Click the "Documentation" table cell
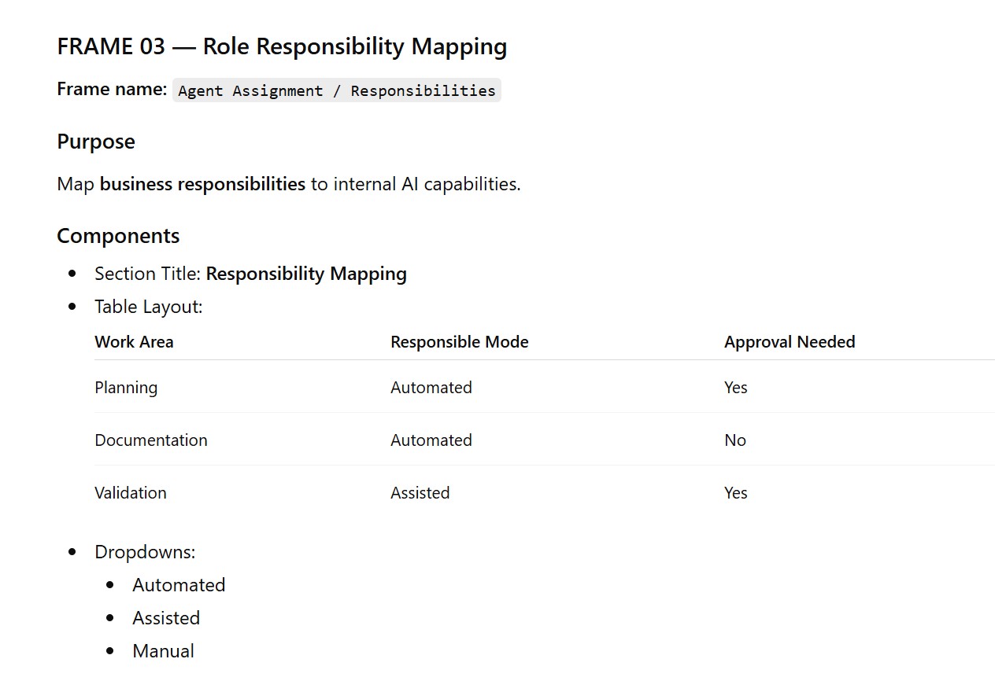This screenshot has width=995, height=692. (x=151, y=440)
